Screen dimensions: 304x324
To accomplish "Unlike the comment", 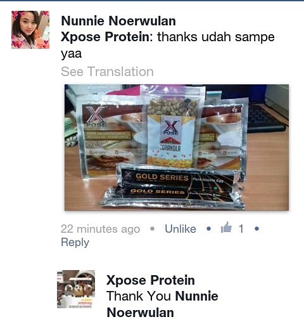I will pyautogui.click(x=180, y=229).
